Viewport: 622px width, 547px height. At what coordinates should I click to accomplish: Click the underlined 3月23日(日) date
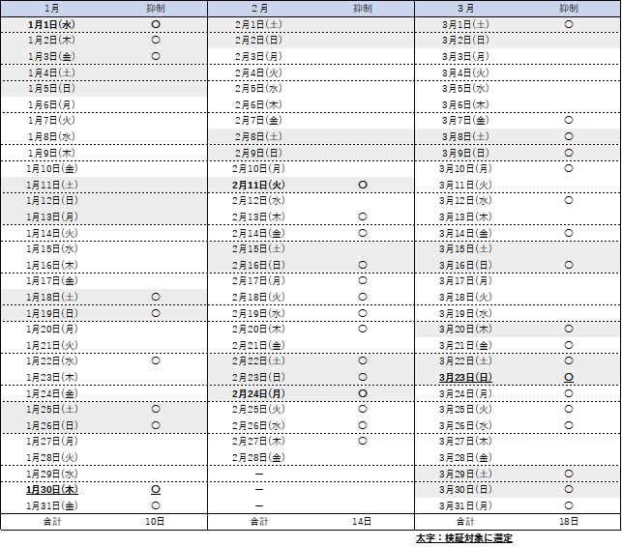click(465, 377)
